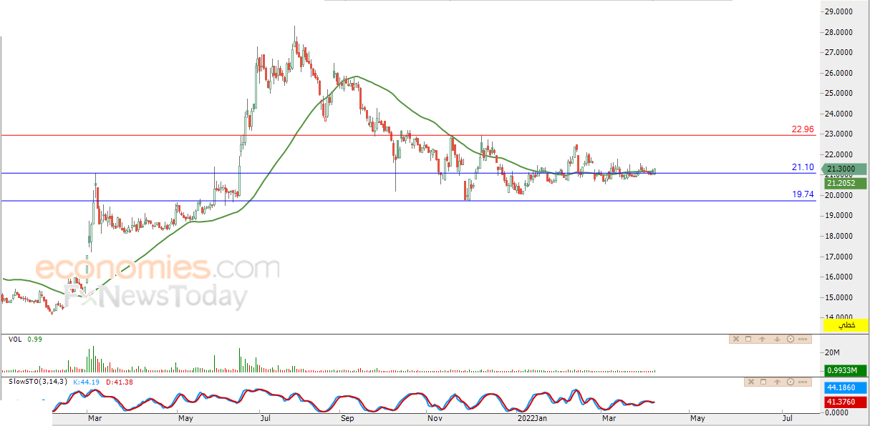Screen dimensions: 870x426
Task: Maximize the SlowSTO indicator panel
Action: pyautogui.click(x=763, y=382)
